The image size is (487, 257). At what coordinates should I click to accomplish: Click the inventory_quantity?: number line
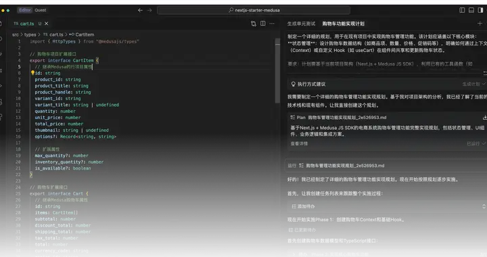point(69,162)
